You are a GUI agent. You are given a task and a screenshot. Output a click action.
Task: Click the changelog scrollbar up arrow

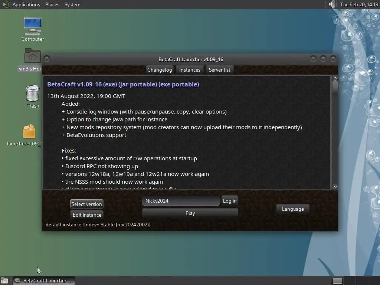(x=335, y=78)
